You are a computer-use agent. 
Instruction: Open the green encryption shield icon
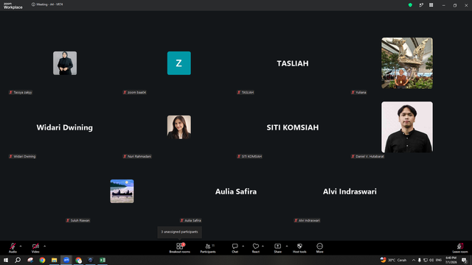tap(410, 5)
